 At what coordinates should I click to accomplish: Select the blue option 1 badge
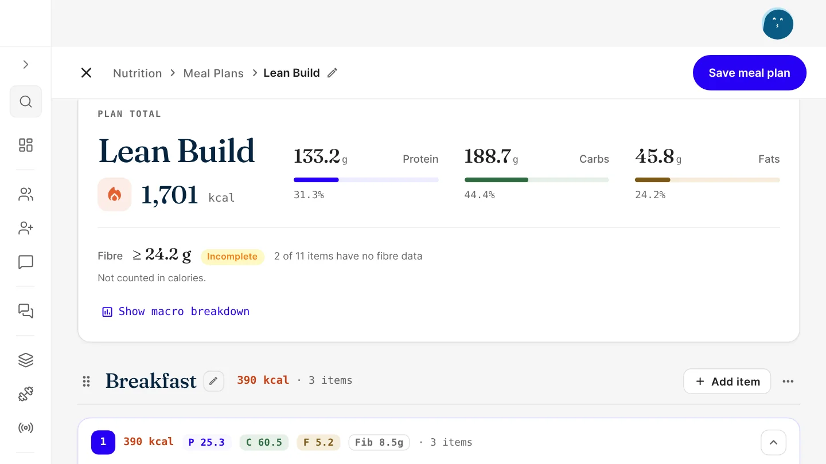click(103, 442)
